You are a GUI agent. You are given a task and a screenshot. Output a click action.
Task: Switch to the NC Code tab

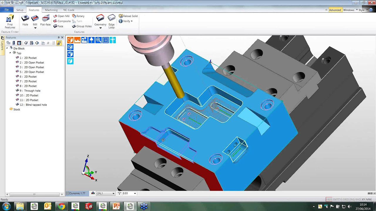coord(69,10)
